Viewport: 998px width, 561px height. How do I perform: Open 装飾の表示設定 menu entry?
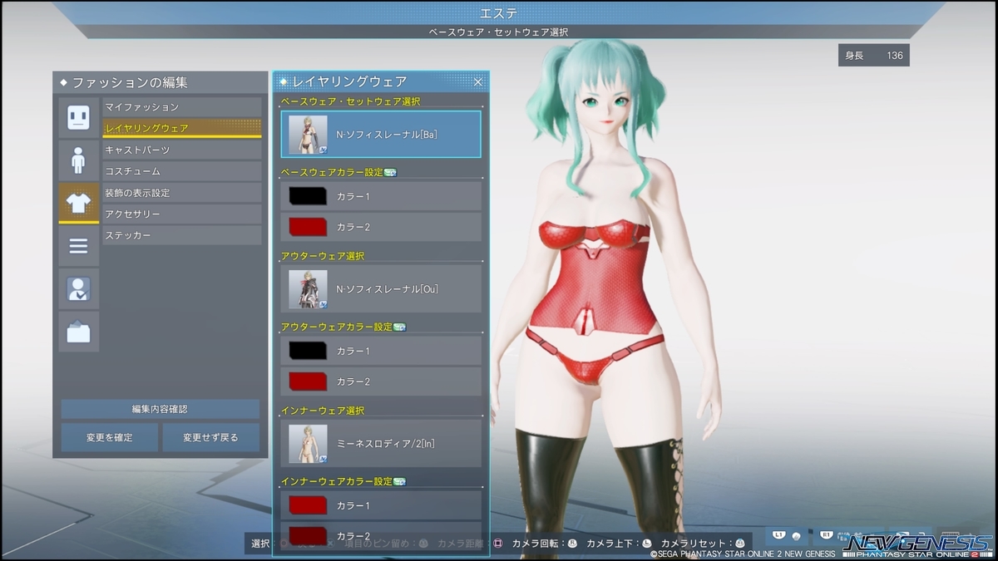(x=182, y=193)
